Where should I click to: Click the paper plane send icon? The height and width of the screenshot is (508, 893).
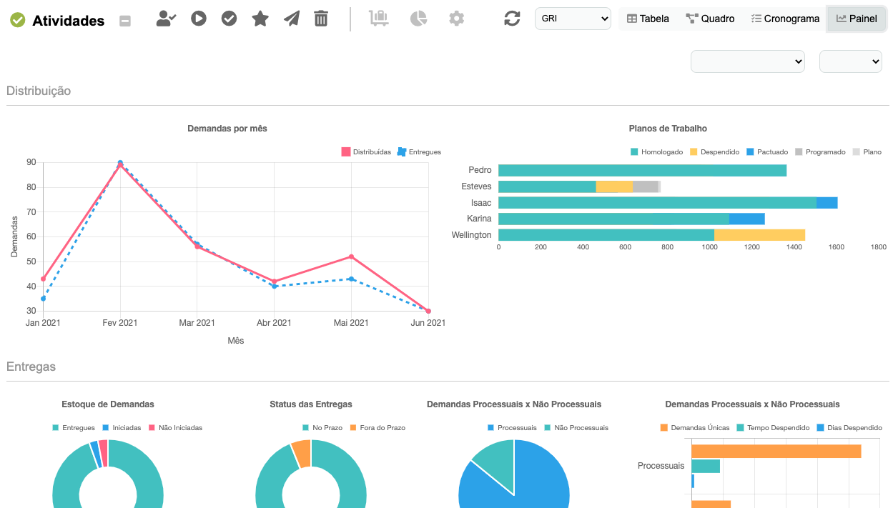291,19
